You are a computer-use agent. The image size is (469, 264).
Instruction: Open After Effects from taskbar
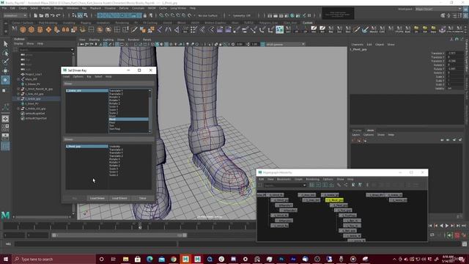pos(293,259)
